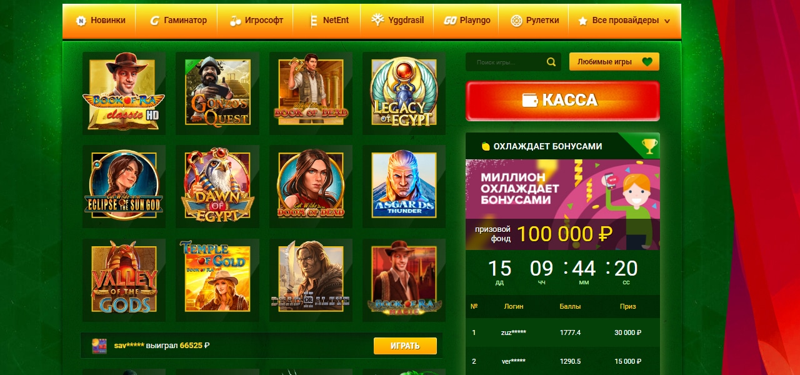This screenshot has width=800, height=375.
Task: Select the Valley of the Gods game
Action: point(124,280)
